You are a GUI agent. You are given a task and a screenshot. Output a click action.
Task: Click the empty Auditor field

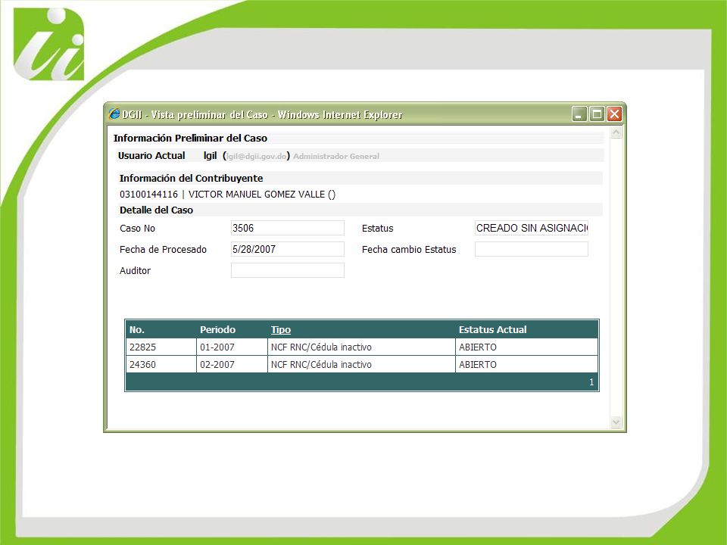click(288, 270)
